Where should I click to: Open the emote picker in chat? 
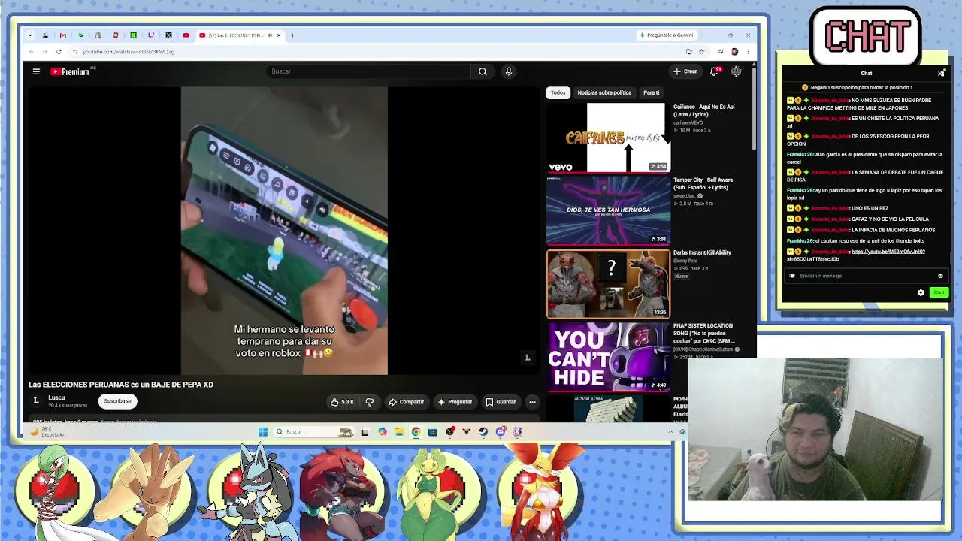[x=940, y=276]
